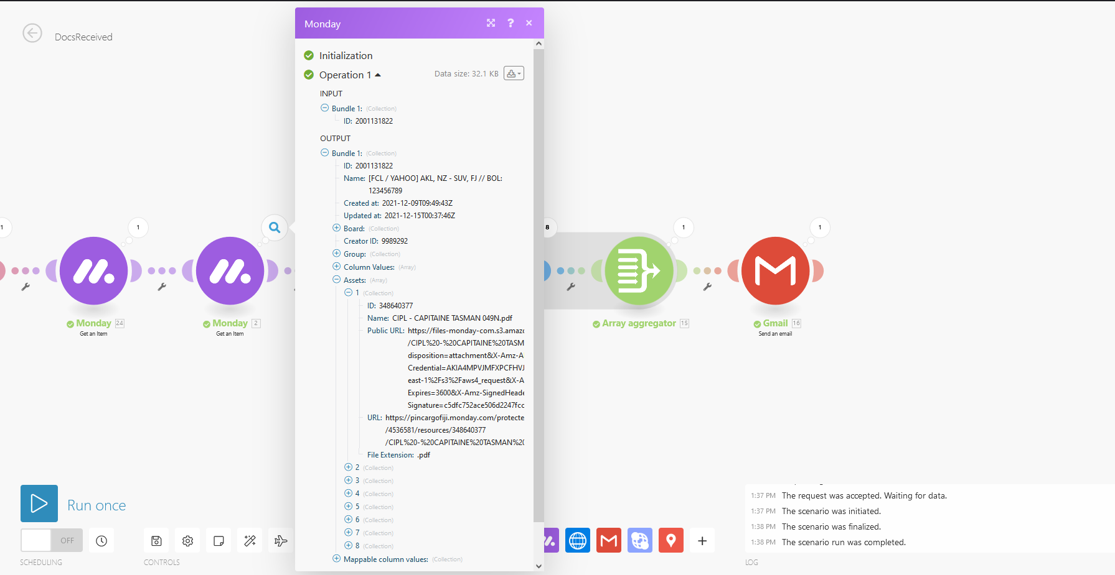Expand the Monday panel to fullscreen
Screen dimensions: 1115x575
click(491, 23)
